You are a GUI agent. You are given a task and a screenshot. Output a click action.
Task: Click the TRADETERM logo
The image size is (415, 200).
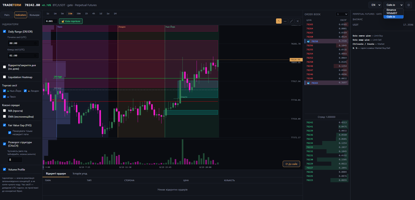click(x=12, y=5)
